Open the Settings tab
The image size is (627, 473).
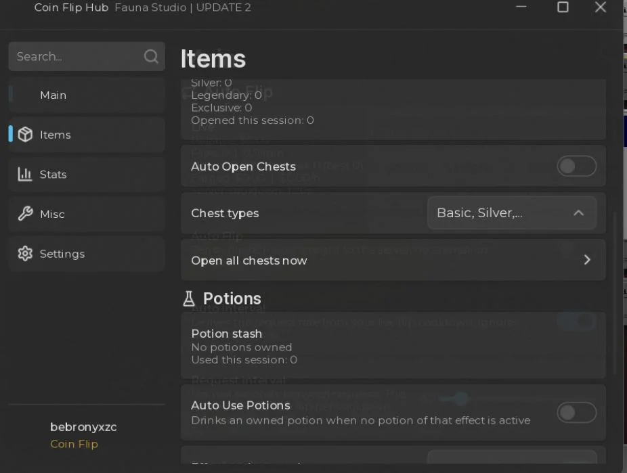(87, 253)
